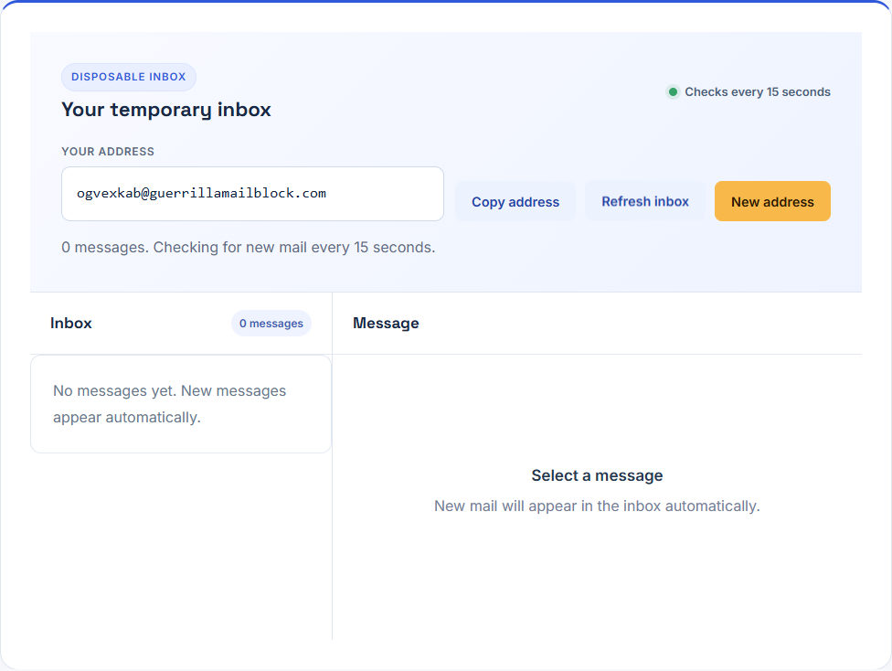This screenshot has height=671, width=892.
Task: Click the green status dot indicator
Action: tap(673, 91)
